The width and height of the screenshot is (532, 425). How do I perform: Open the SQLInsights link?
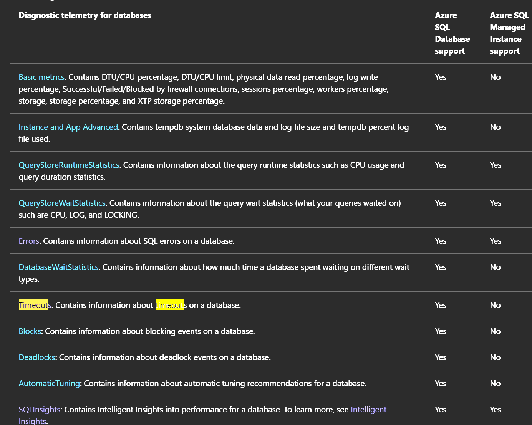coord(39,410)
